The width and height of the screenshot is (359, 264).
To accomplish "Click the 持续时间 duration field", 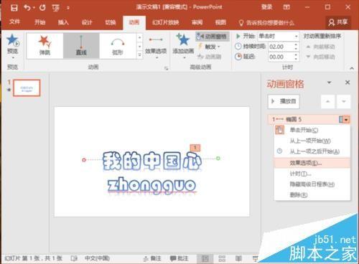I will [x=281, y=47].
